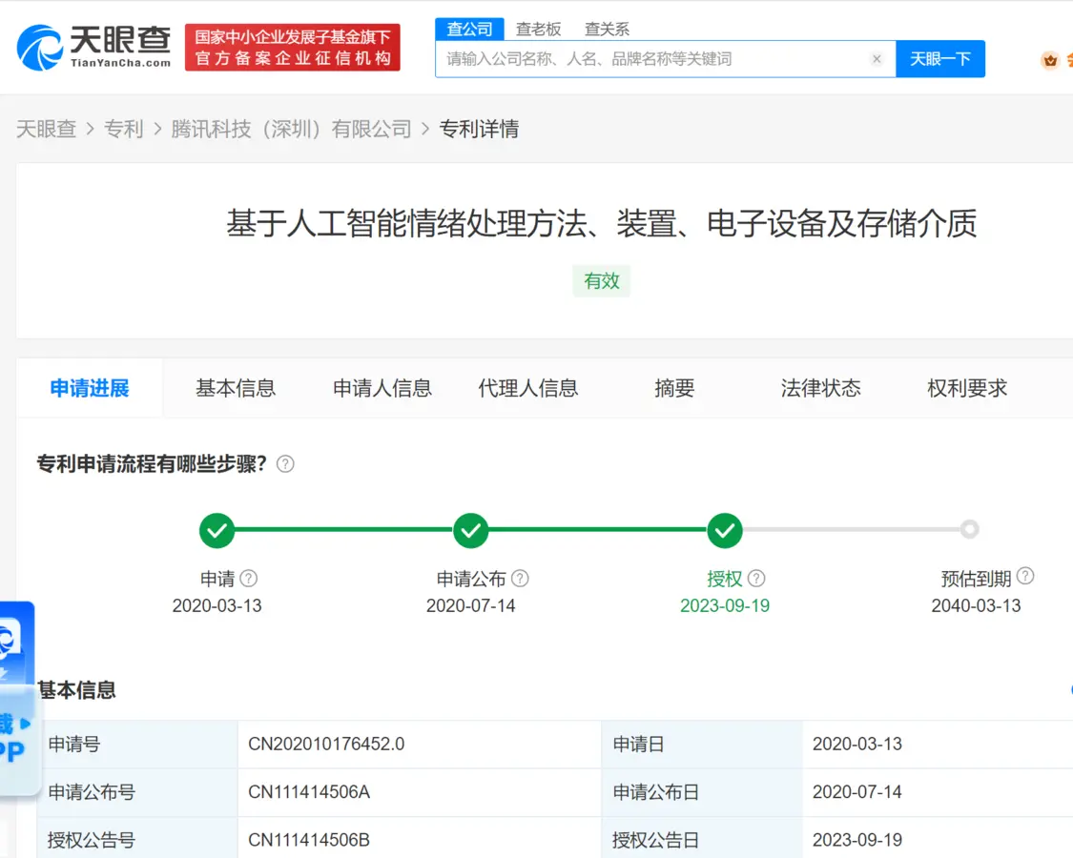This screenshot has width=1073, height=858.
Task: Click the green 2023-09-19 grant date on timeline
Action: pyautogui.click(x=725, y=605)
